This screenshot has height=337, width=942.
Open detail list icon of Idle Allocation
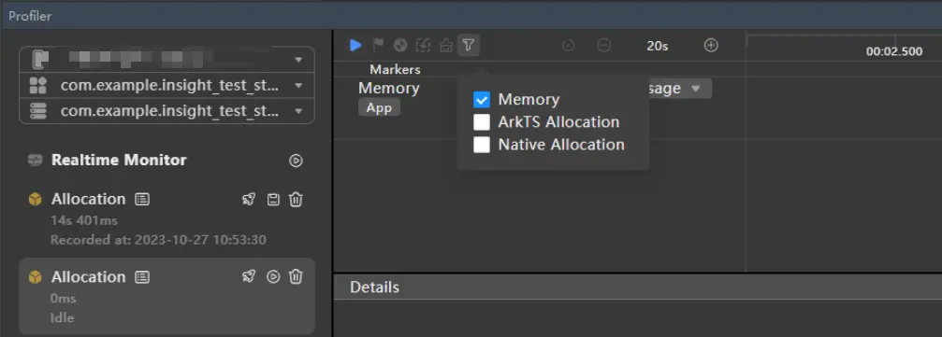tap(142, 277)
